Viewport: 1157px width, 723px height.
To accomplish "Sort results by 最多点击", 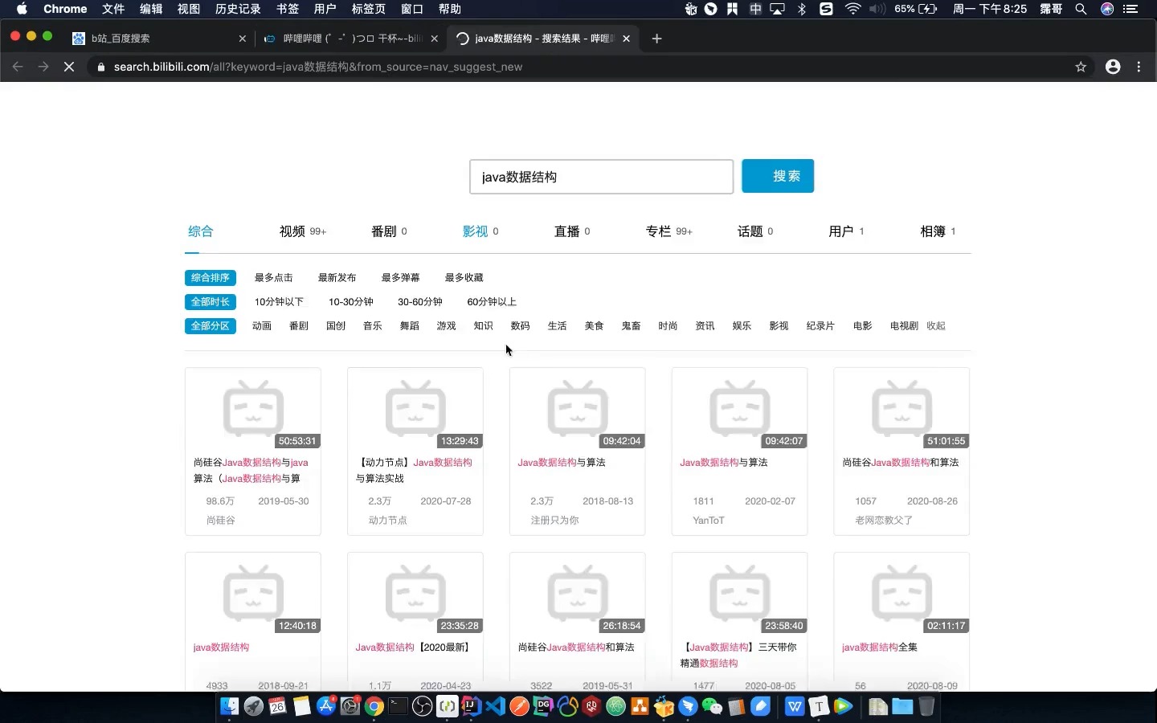I will pyautogui.click(x=273, y=278).
